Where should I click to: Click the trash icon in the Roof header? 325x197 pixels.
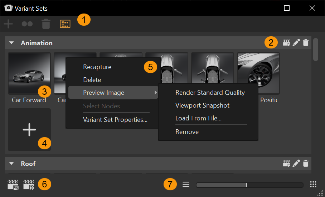pos(306,164)
